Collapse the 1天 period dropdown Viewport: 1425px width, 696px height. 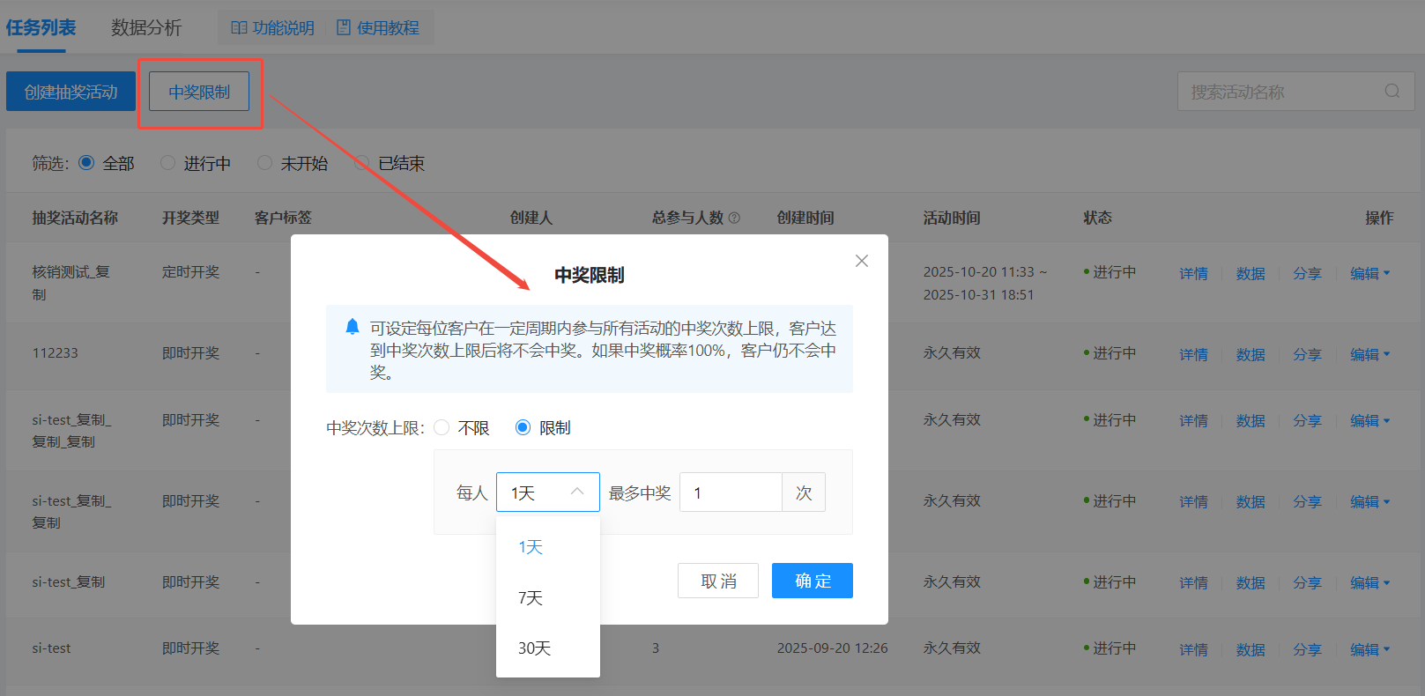577,492
